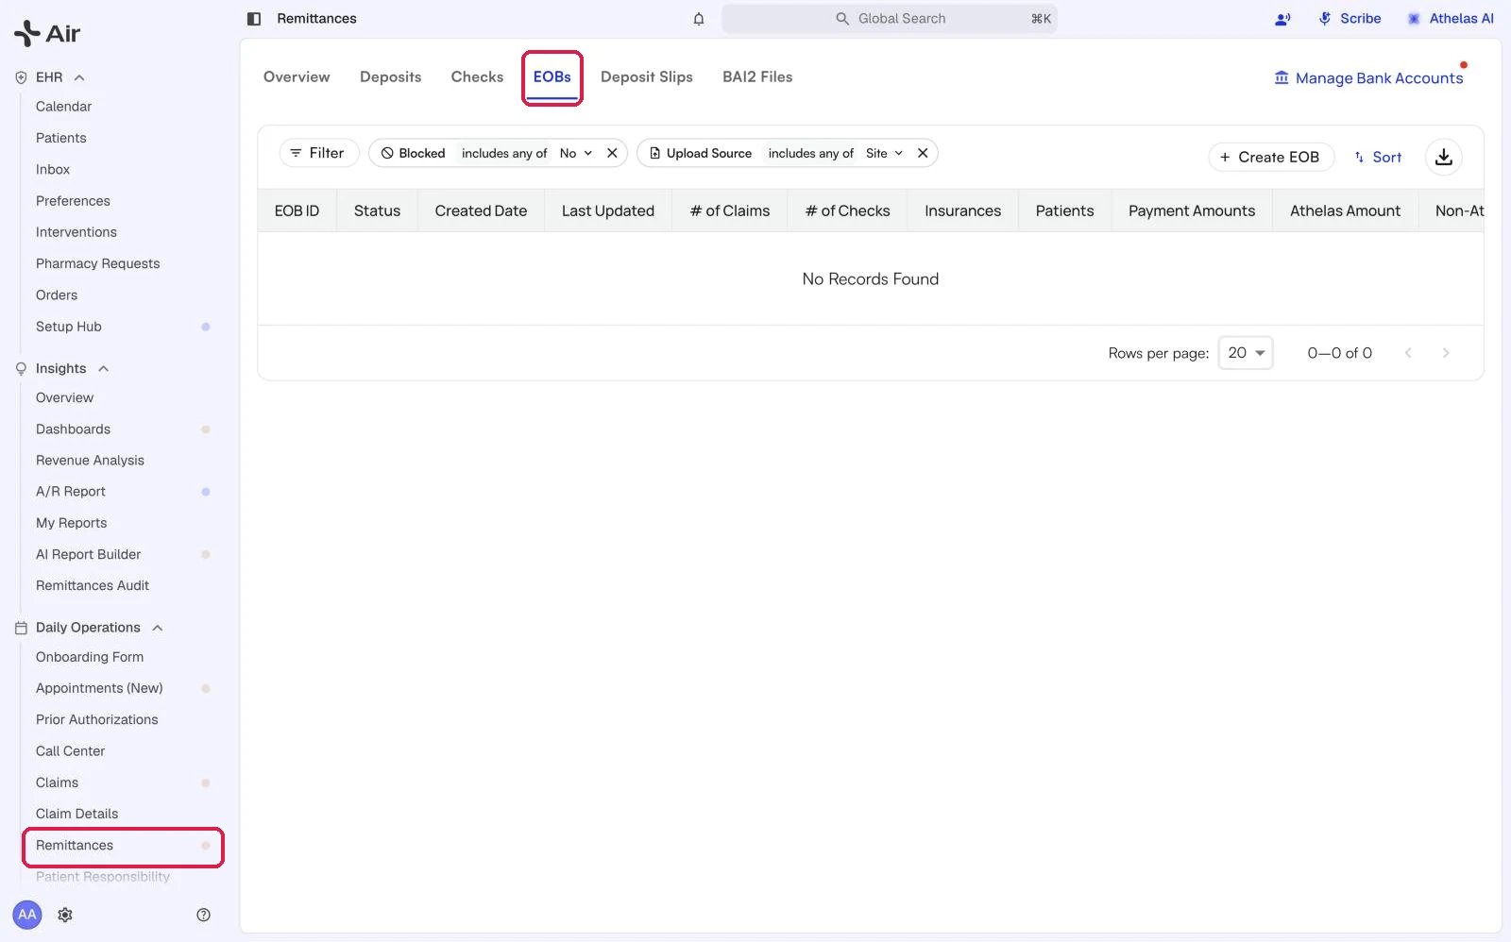The image size is (1511, 942).
Task: Open Athelas AI assistant
Action: point(1451,19)
